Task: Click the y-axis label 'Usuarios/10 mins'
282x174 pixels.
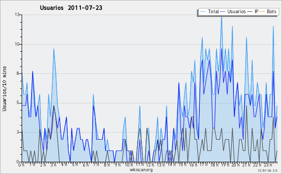Action: click(x=4, y=88)
